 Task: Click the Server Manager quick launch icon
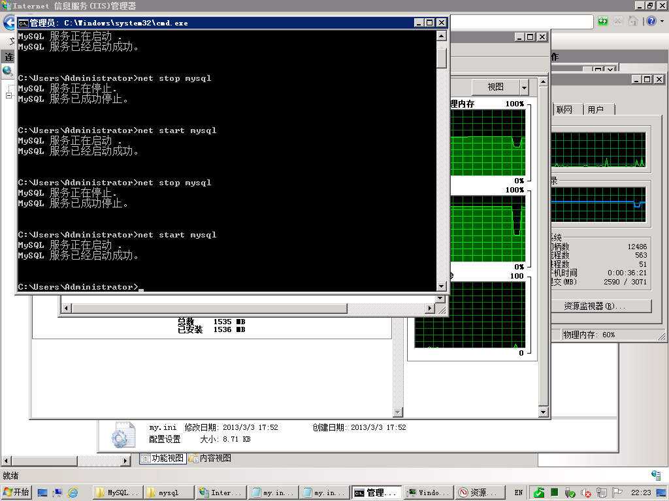(x=42, y=493)
